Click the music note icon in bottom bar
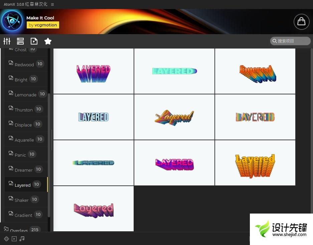313x245 pixels. (x=22, y=239)
